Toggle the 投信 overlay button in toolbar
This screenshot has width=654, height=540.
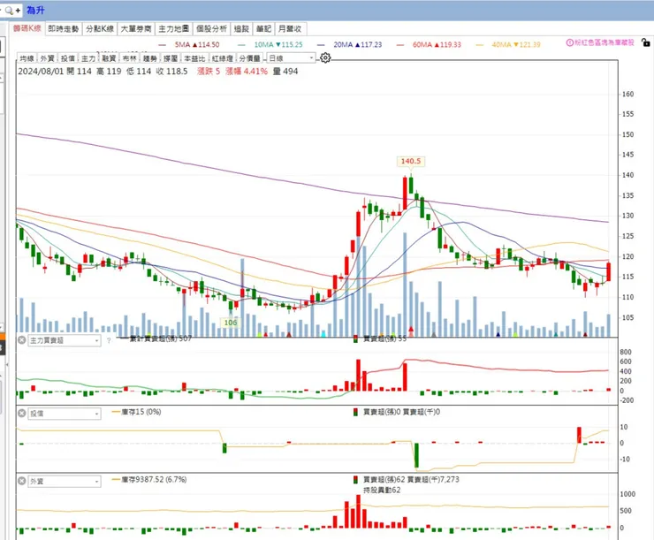[67, 58]
